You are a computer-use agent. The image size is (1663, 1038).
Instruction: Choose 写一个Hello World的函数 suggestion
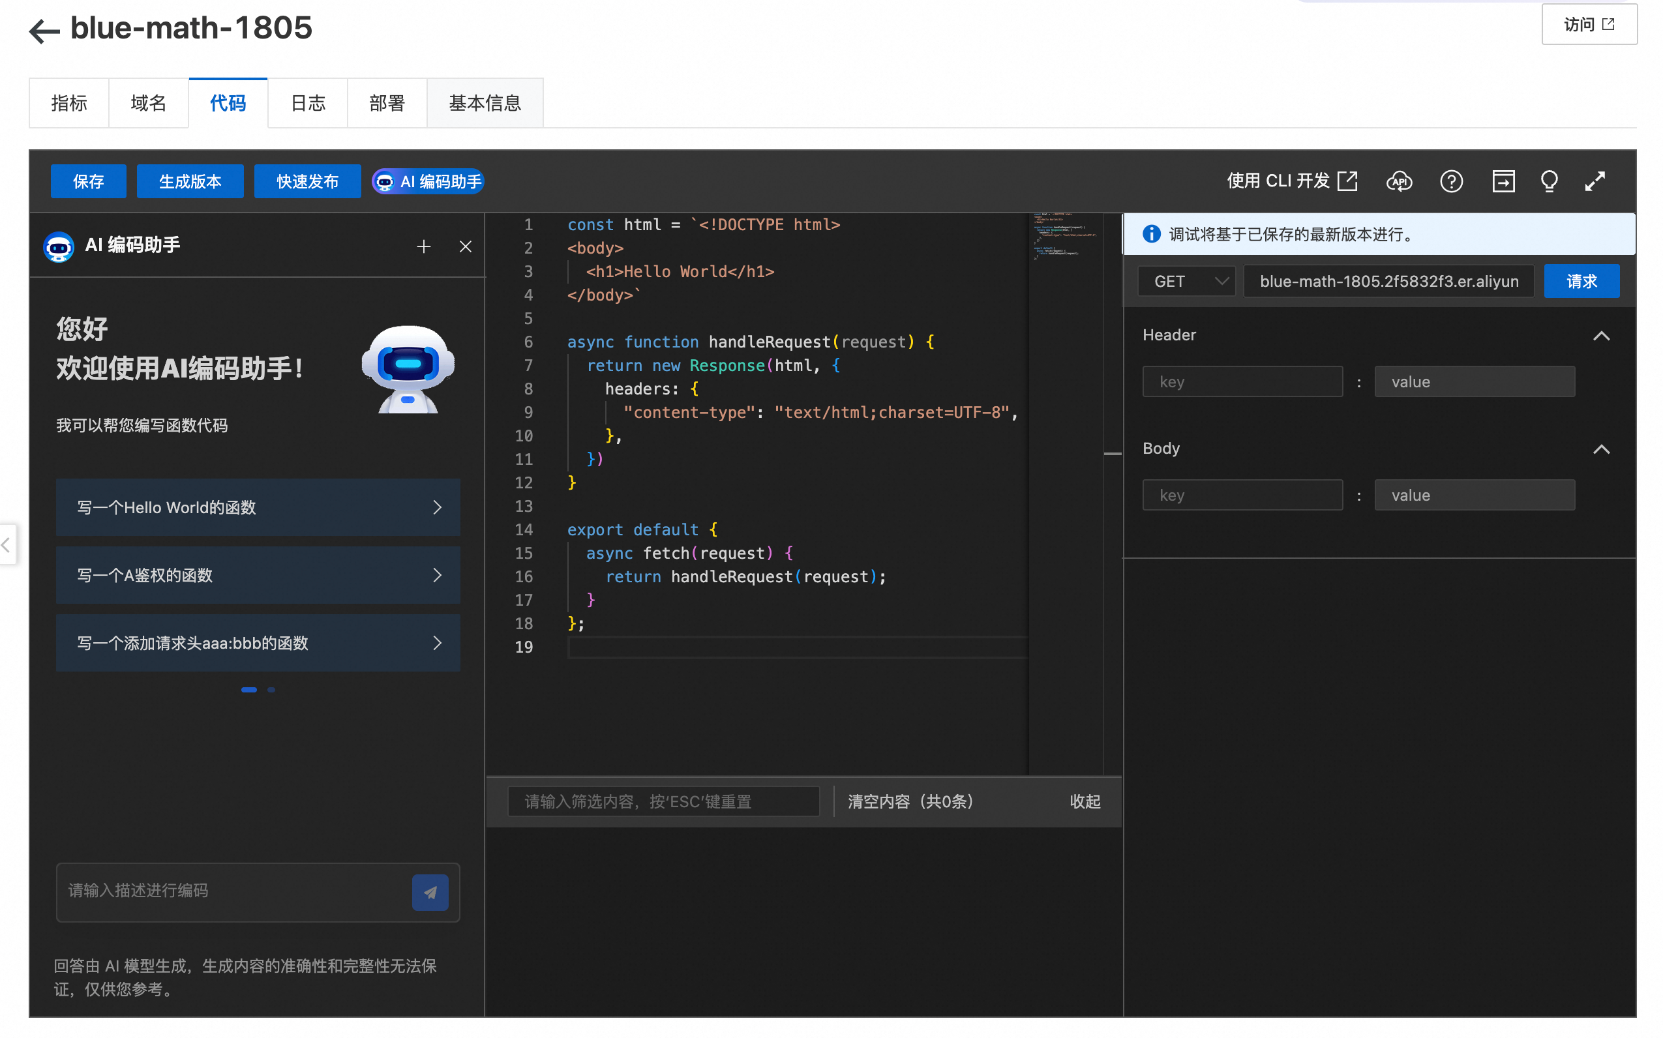258,507
